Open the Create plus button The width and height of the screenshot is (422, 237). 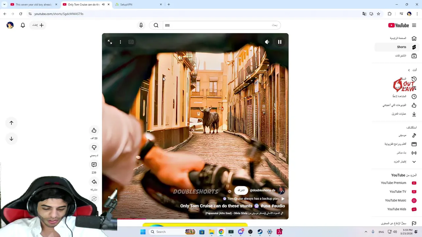point(38,25)
